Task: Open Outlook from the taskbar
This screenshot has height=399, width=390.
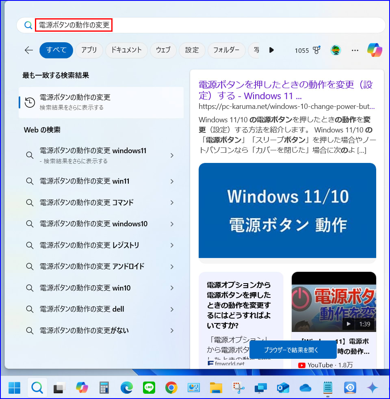Action: point(283,388)
